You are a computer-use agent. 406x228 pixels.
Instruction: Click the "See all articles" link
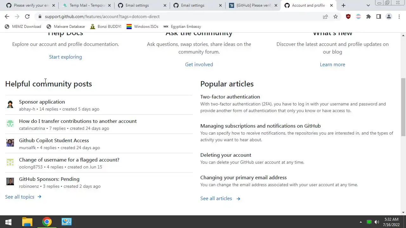(x=216, y=199)
